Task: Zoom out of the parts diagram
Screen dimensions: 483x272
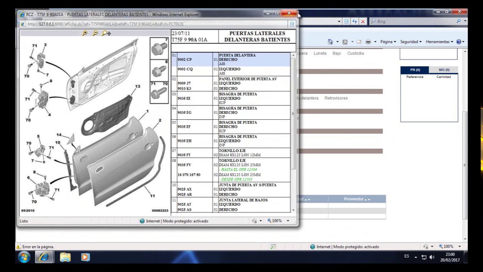Action: 95,33
